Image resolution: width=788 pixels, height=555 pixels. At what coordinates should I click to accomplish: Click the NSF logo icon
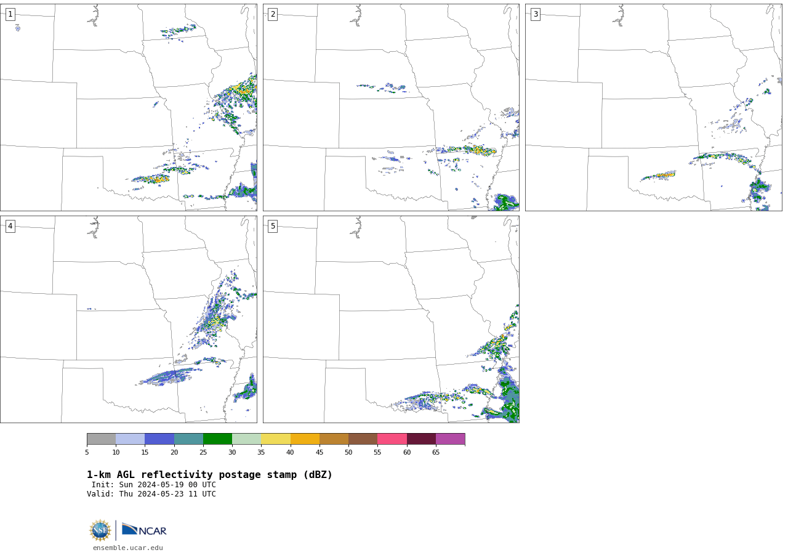point(100,530)
